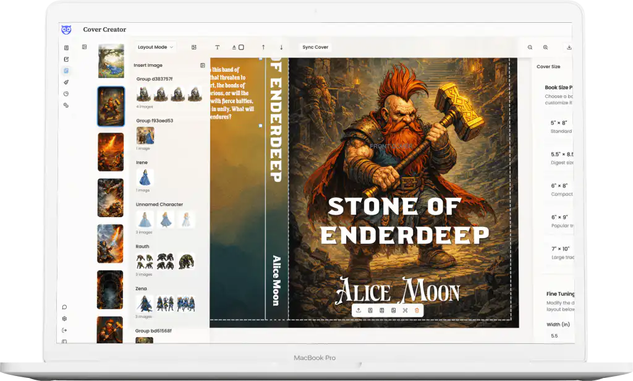Insert the third Zena group image
This screenshot has width=633, height=381.
tap(186, 304)
